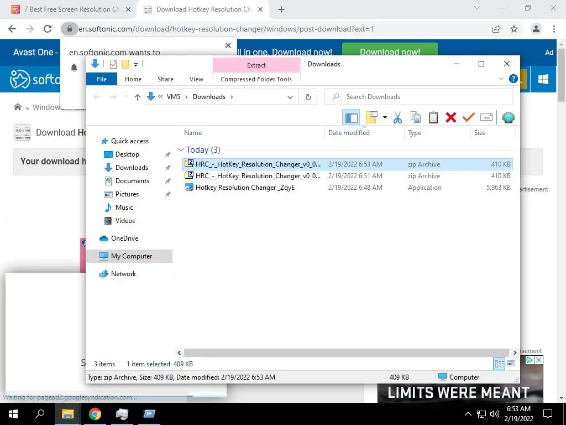Switch to 7 Best Free Screen Resolution tab
The height and width of the screenshot is (425, 566).
(71, 9)
